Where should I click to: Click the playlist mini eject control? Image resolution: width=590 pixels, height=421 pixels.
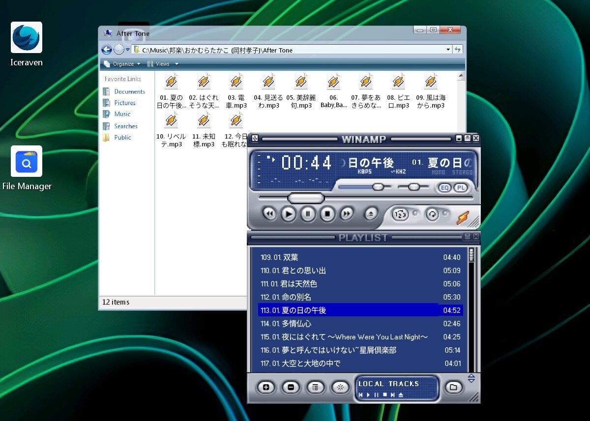click(401, 394)
